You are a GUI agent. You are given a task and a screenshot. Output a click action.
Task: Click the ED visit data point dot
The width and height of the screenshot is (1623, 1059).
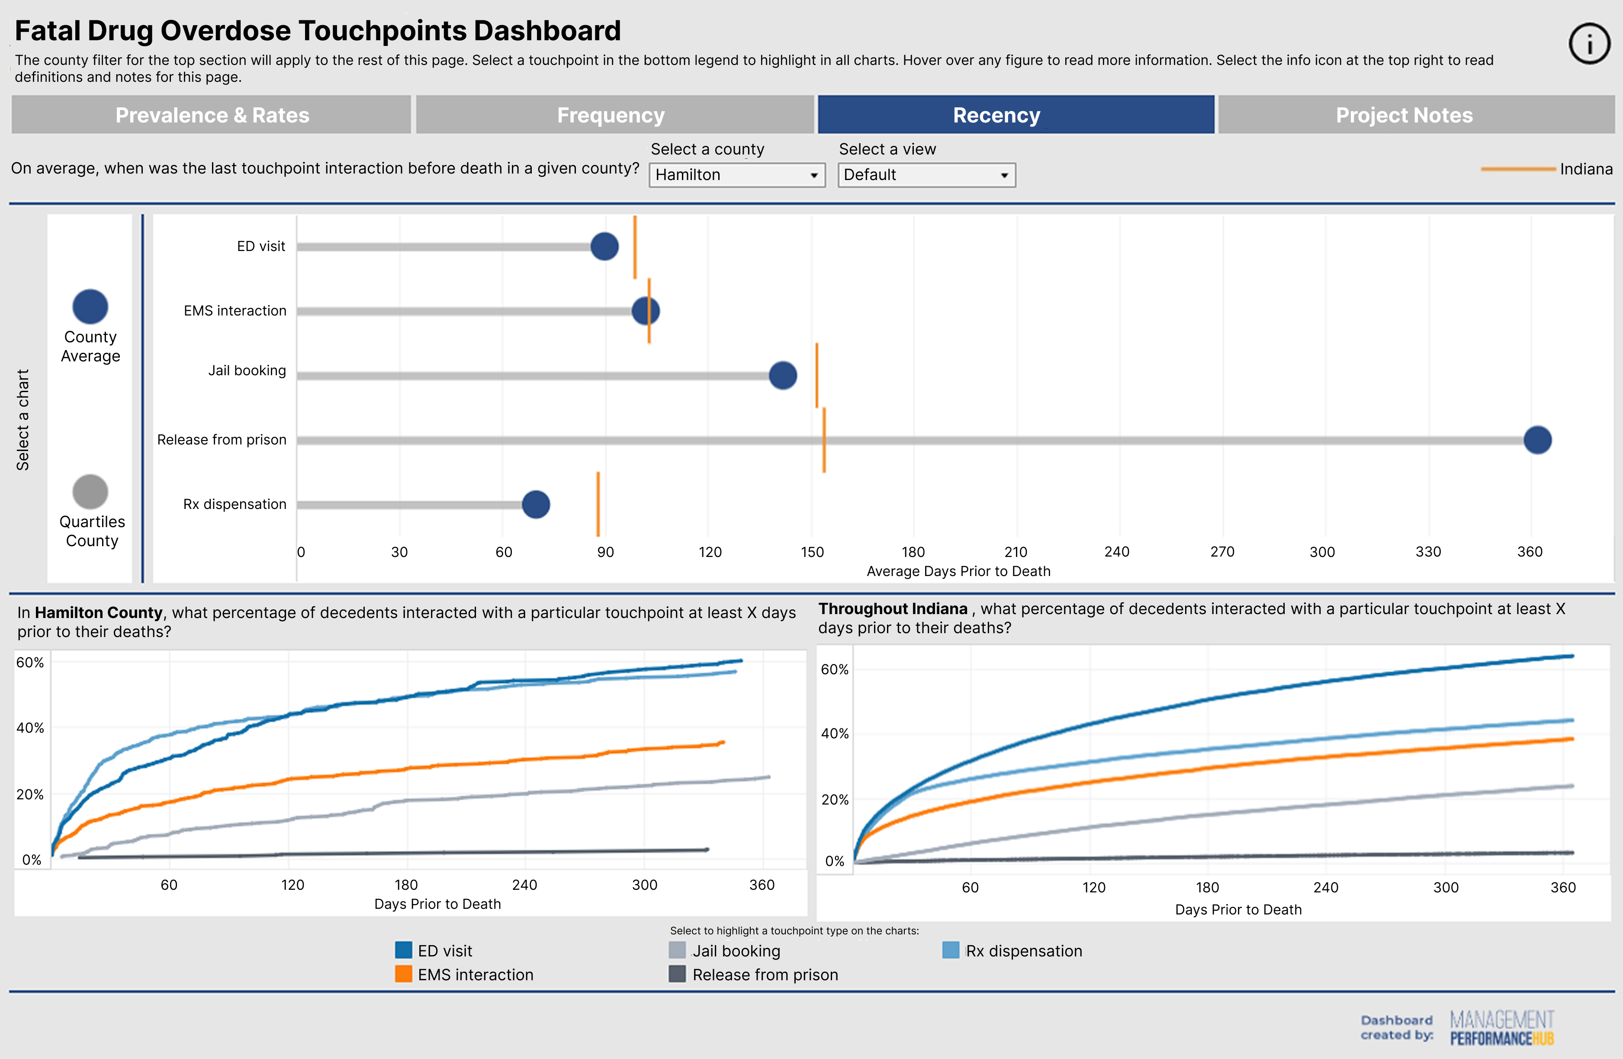click(604, 246)
